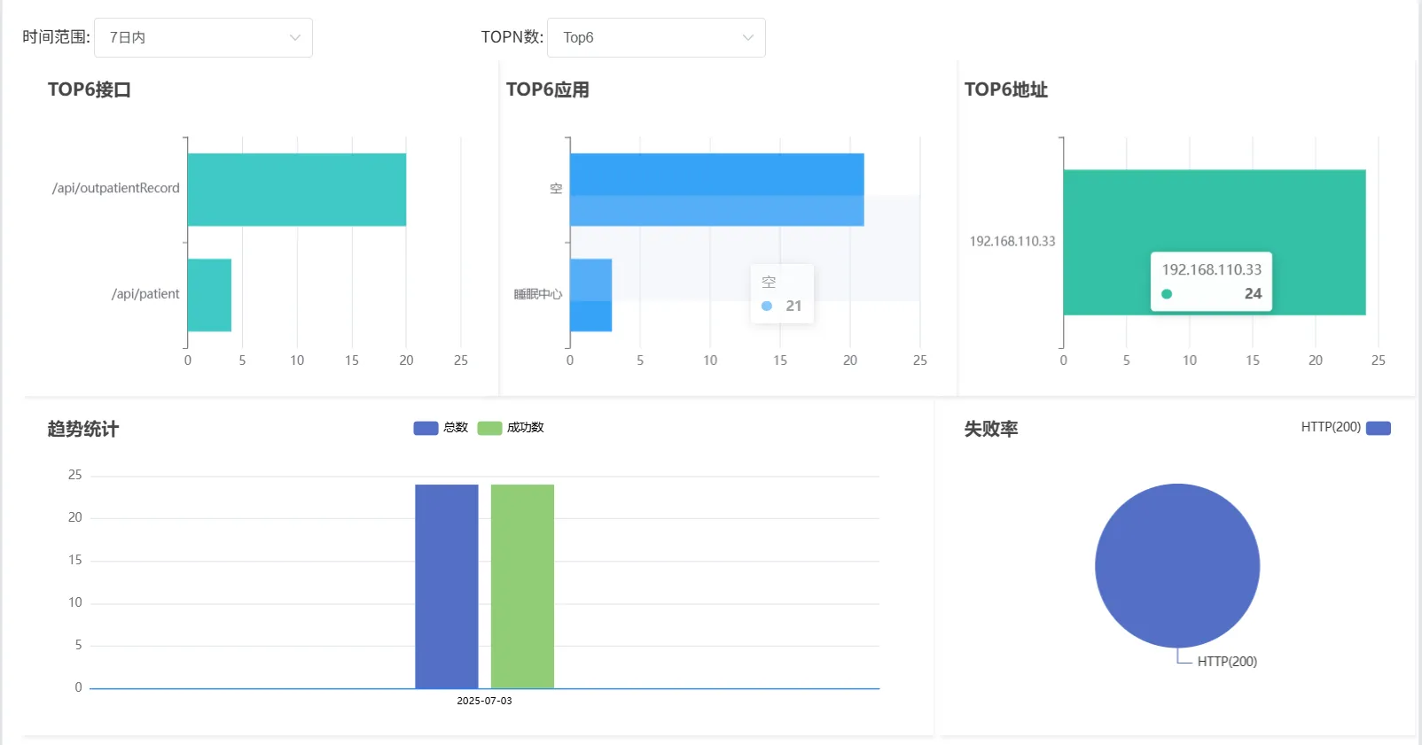The image size is (1422, 745).
Task: Click the 2025-07-03 date label on trend chart
Action: pos(484,701)
